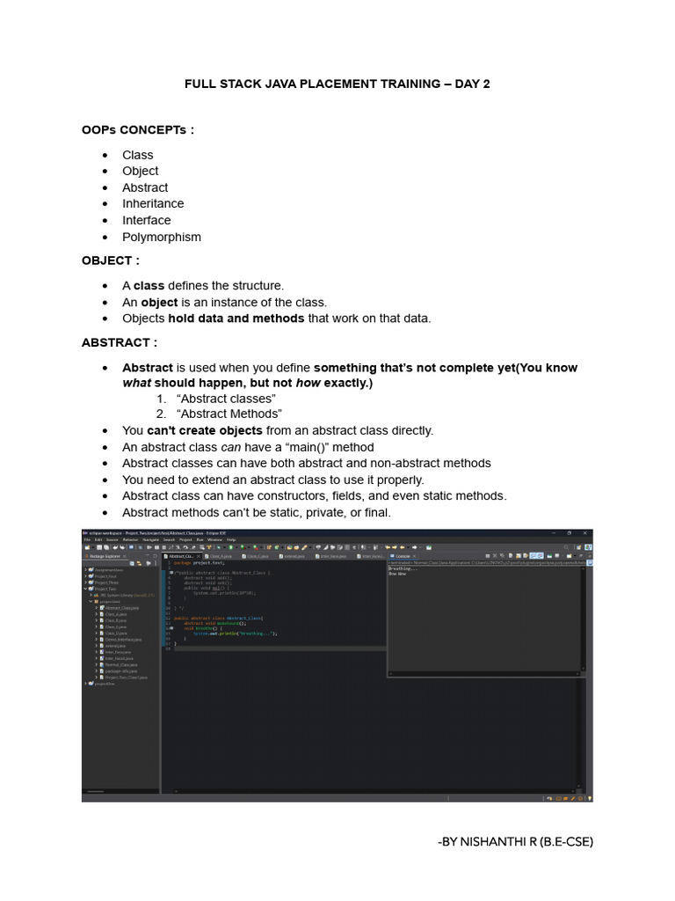Click the "Inheritance" bullet item
675x901 pixels.
pos(153,203)
